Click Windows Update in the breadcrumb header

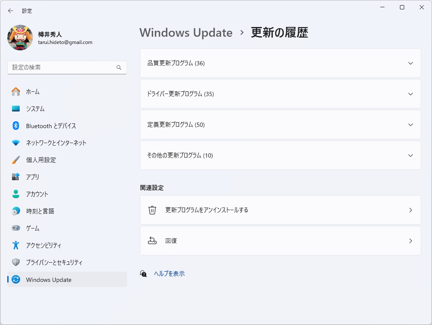pyautogui.click(x=186, y=32)
